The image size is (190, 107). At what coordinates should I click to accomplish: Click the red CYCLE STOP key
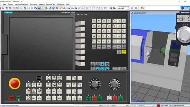[115, 98]
